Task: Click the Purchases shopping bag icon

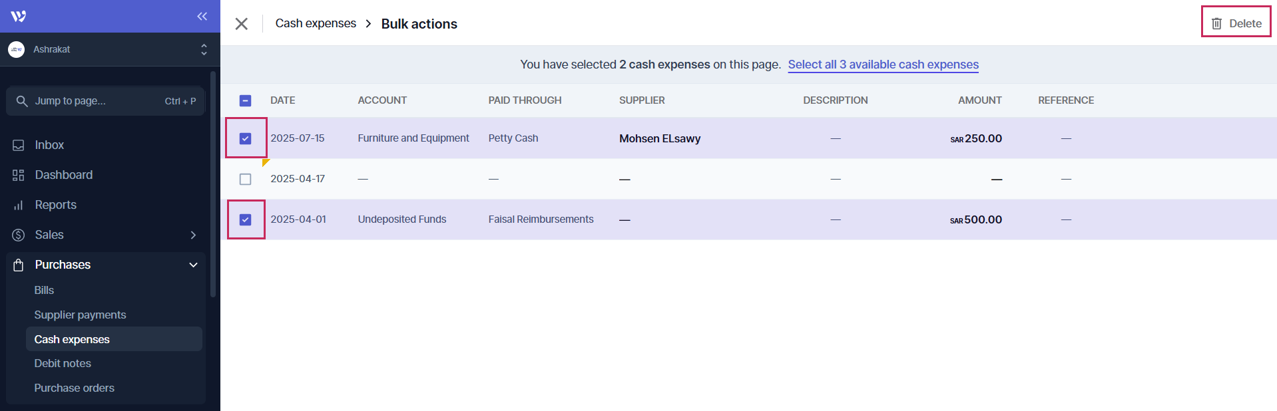Action: click(19, 265)
